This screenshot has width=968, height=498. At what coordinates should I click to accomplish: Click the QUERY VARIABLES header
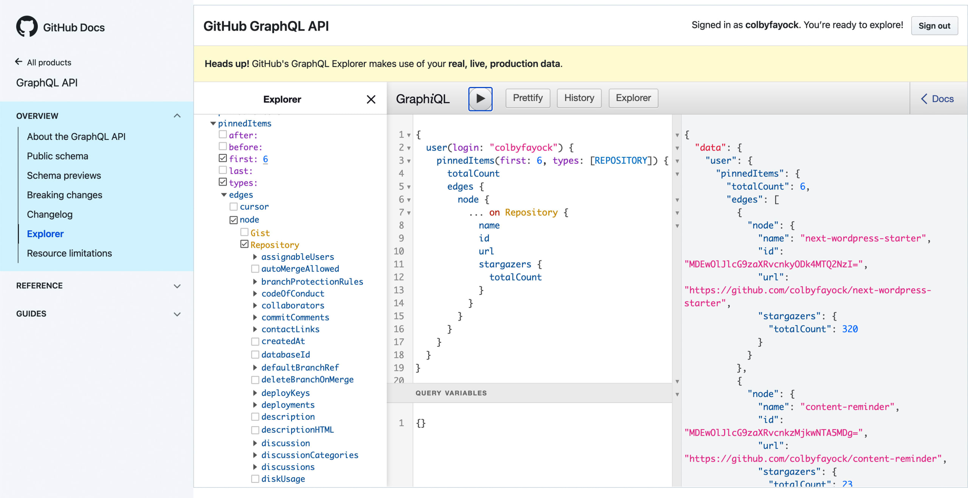pyautogui.click(x=529, y=393)
